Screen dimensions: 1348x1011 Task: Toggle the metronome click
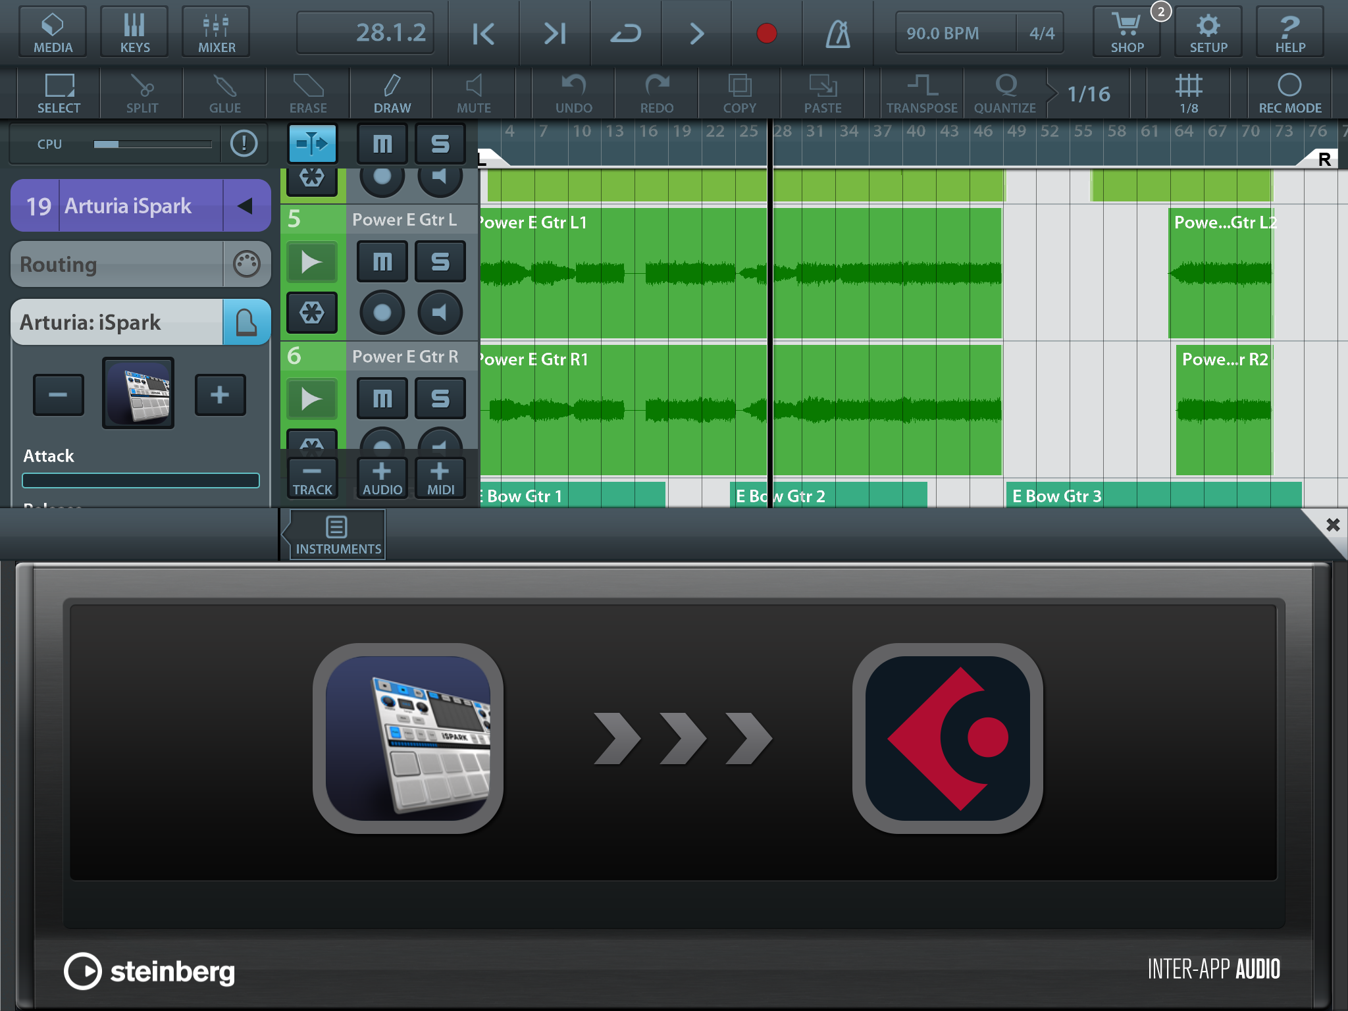coord(838,33)
